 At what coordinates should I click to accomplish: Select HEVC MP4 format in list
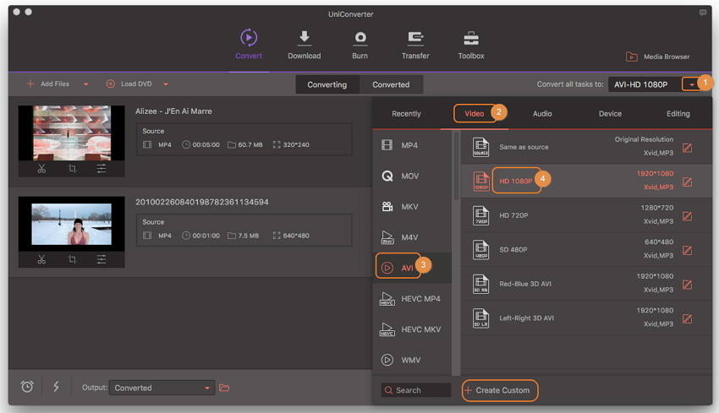(x=412, y=298)
